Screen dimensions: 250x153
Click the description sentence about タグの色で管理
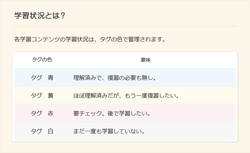90,39
